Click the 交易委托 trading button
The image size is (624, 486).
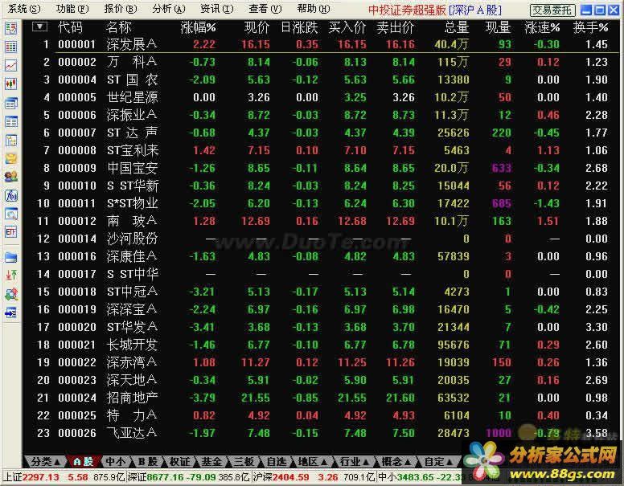(552, 10)
